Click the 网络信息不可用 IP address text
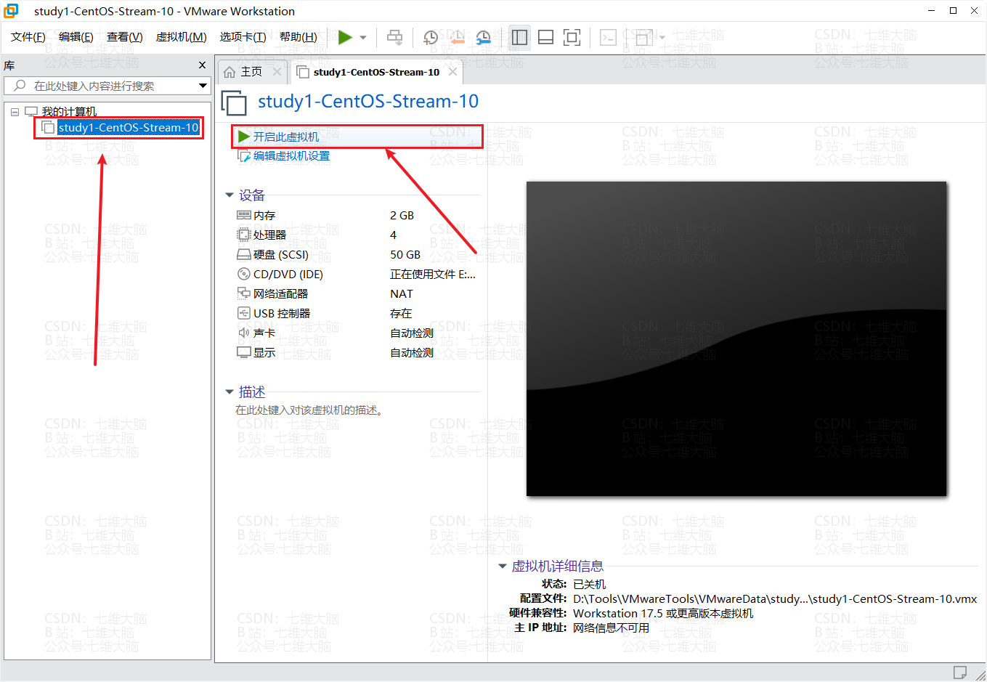987x682 pixels. pyautogui.click(x=611, y=628)
